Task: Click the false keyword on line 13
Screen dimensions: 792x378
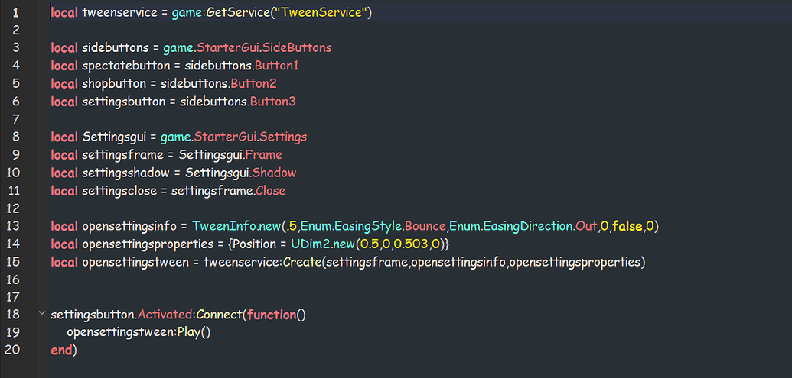Action: (627, 226)
